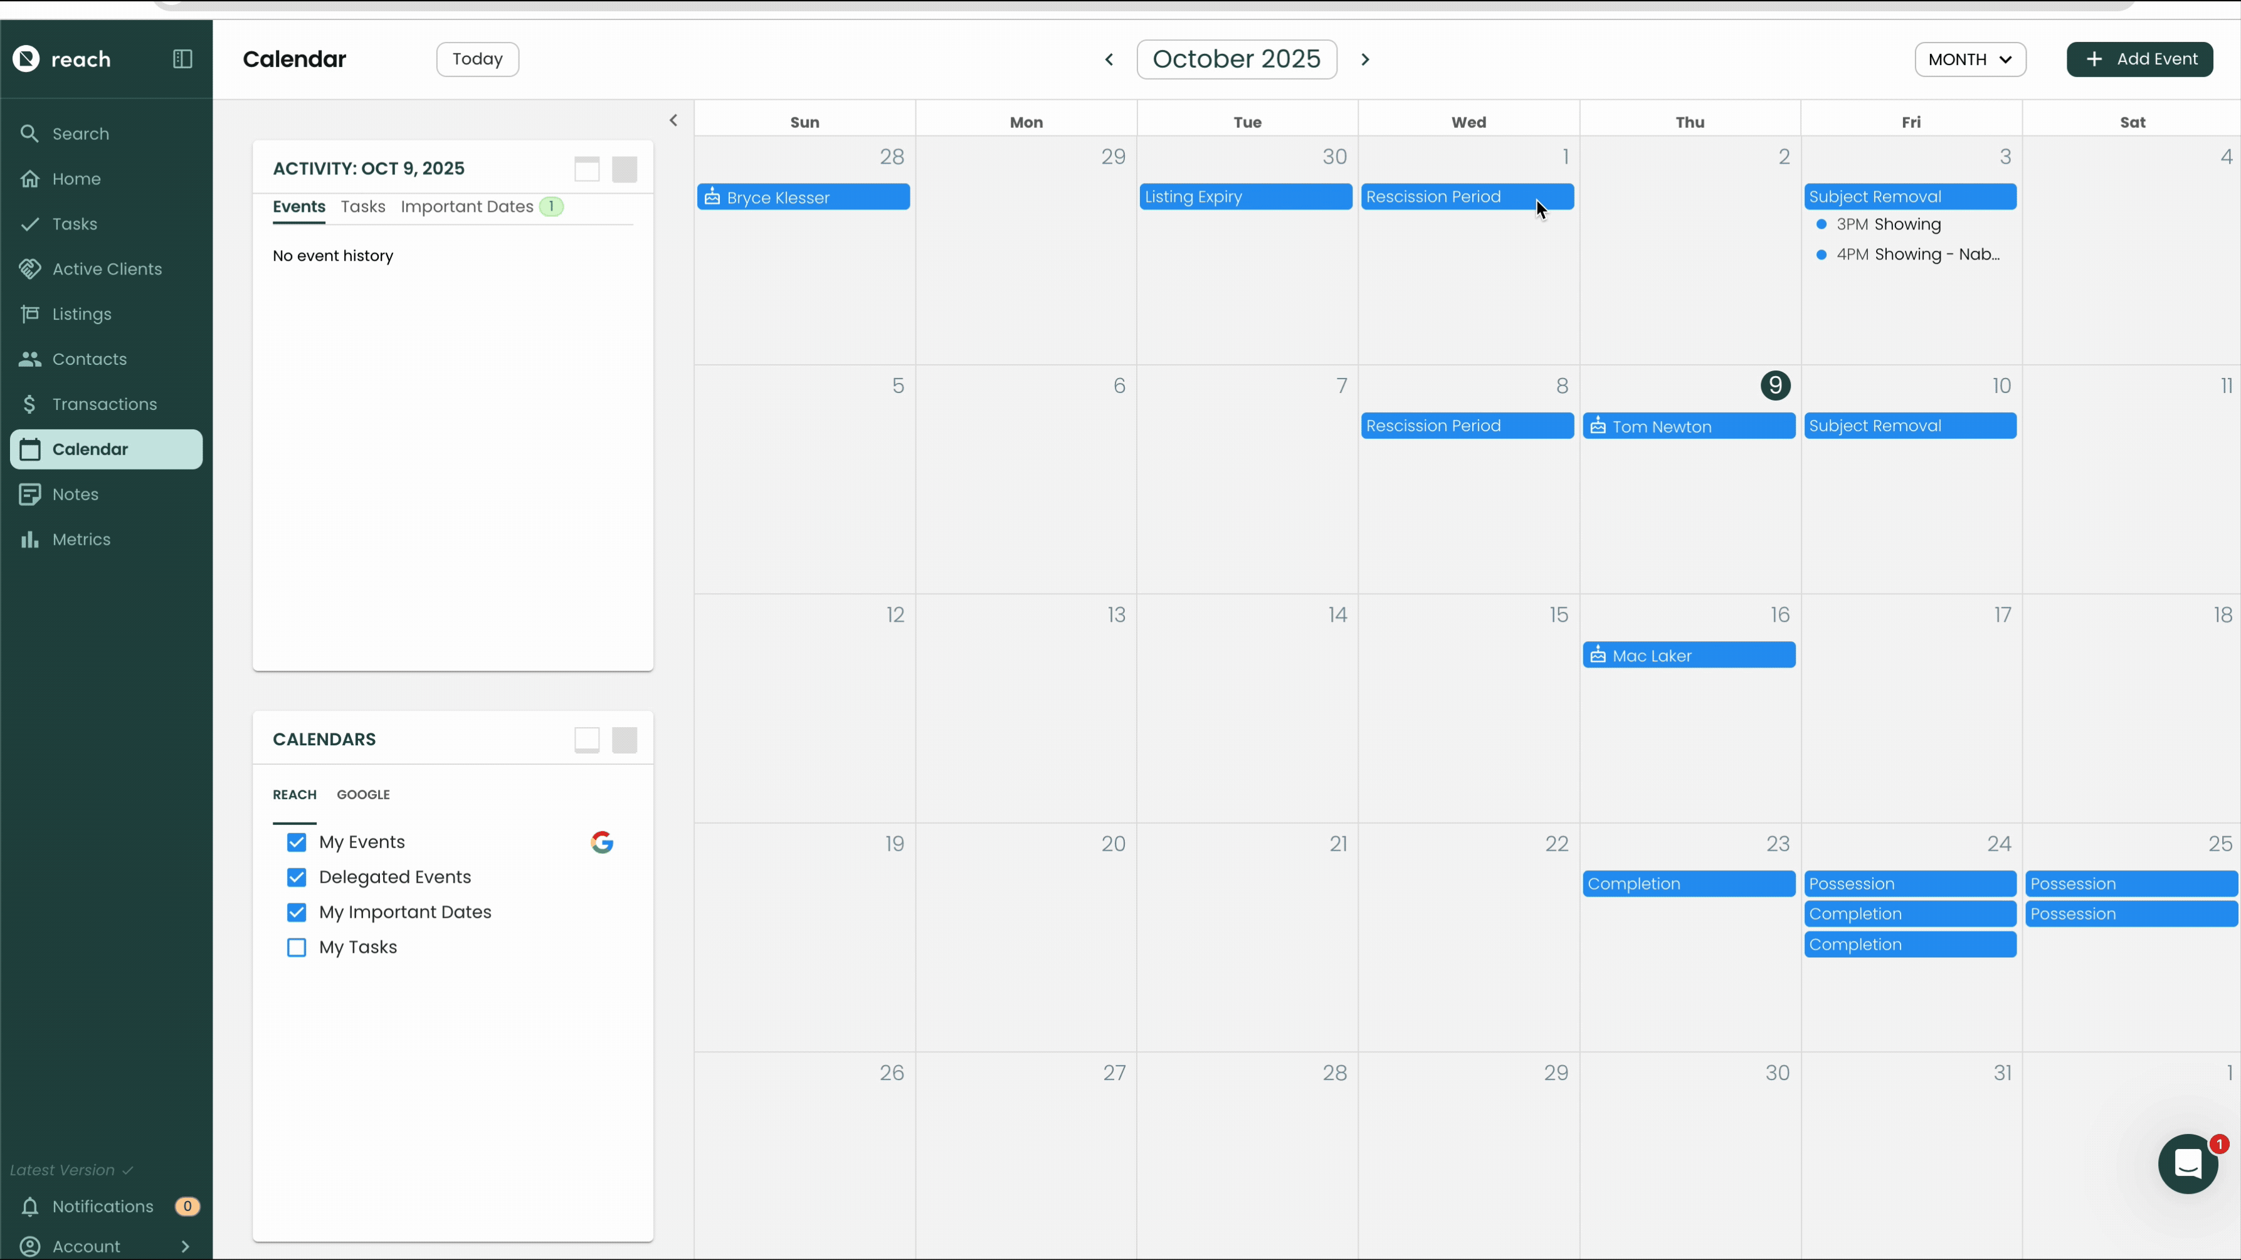Click the Add Event button

click(x=2139, y=59)
